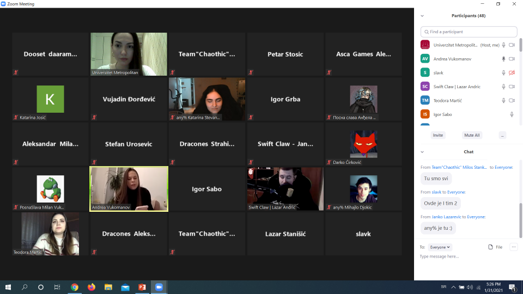Viewport: 523px width, 294px height.
Task: Collapse the Chat panel using its chevron
Action: [422, 152]
